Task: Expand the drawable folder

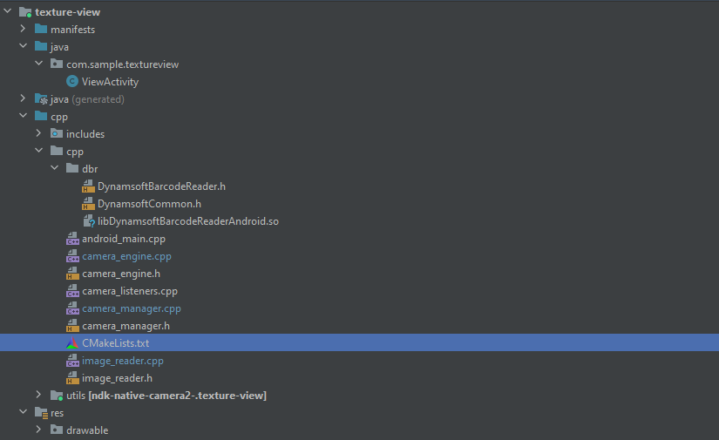Action: point(39,430)
